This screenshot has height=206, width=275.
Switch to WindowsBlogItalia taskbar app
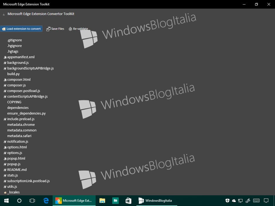[x=157, y=201]
